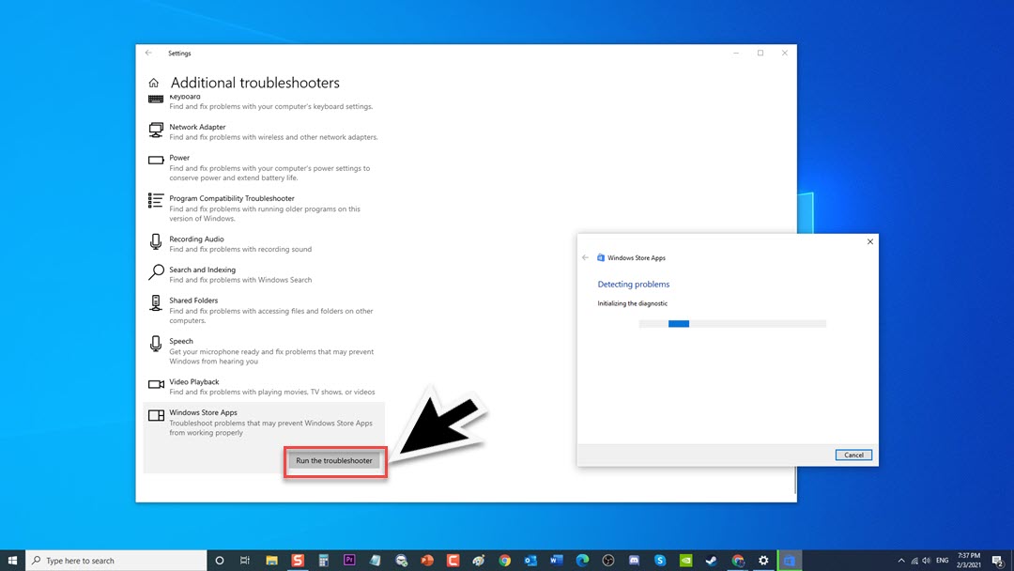The width and height of the screenshot is (1014, 571).
Task: Open Calculator from the taskbar
Action: tap(323, 561)
